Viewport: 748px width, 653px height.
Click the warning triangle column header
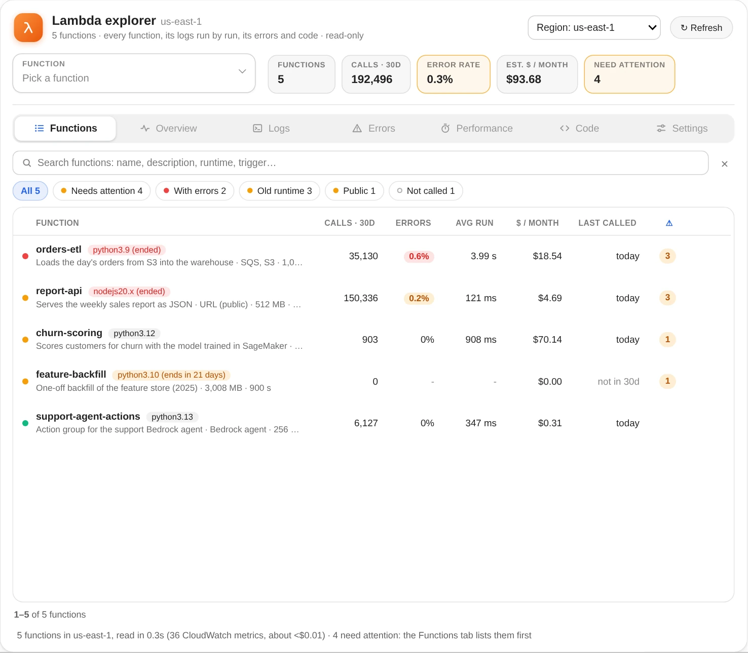pos(669,223)
